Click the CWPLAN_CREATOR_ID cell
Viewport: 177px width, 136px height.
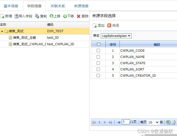pyautogui.click(x=148, y=75)
